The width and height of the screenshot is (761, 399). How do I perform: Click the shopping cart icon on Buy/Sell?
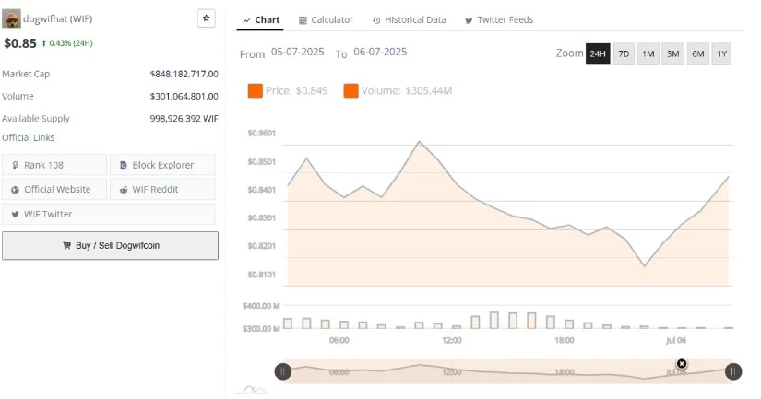(67, 245)
